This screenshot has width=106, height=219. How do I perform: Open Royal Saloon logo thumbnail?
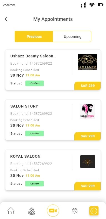point(88,162)
